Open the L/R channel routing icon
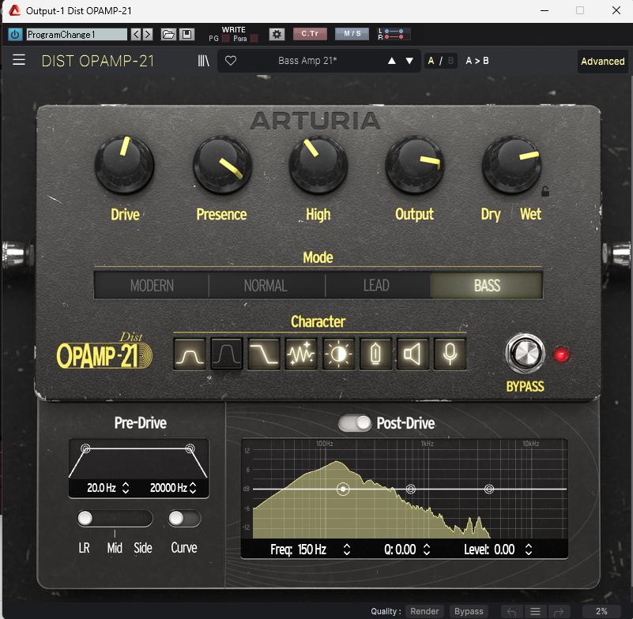 click(x=394, y=34)
